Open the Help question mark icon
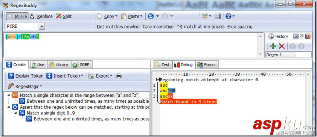This screenshot has width=317, height=137. pyautogui.click(x=228, y=16)
